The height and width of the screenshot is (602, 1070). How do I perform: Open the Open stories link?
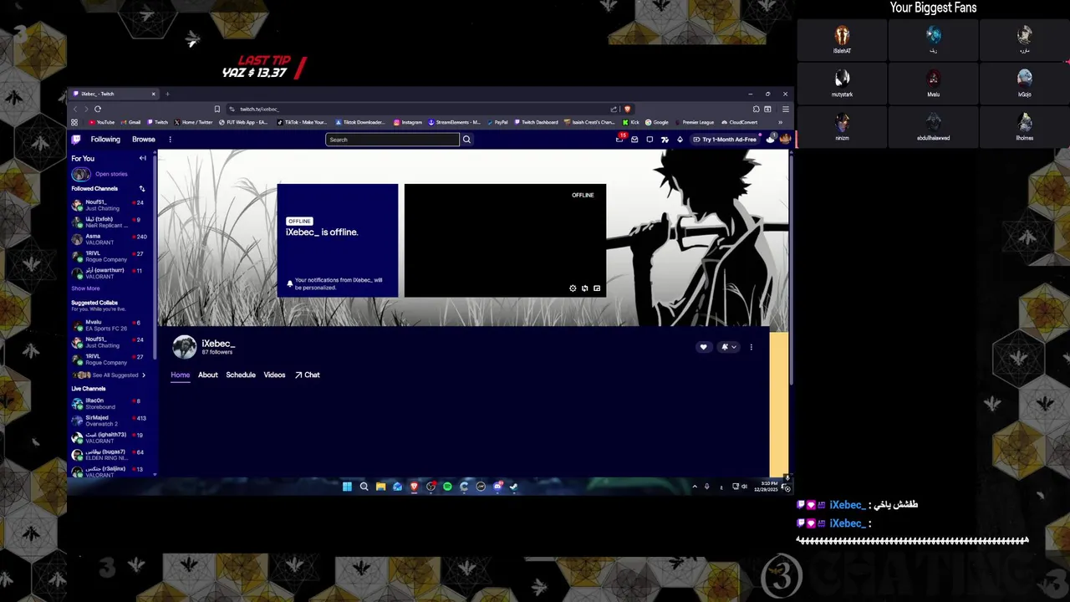pos(111,174)
